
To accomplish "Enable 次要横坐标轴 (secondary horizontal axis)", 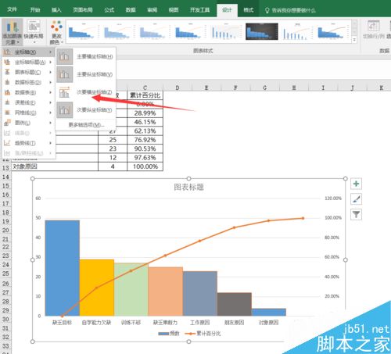I will (x=86, y=92).
